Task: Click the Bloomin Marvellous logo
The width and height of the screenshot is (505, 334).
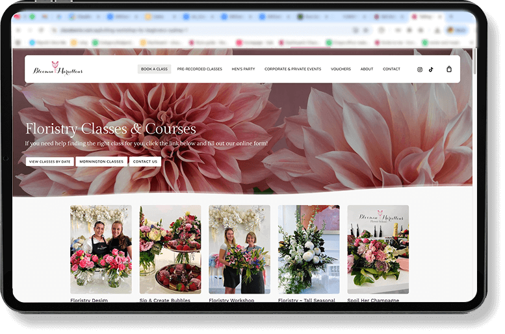Action: pyautogui.click(x=58, y=68)
